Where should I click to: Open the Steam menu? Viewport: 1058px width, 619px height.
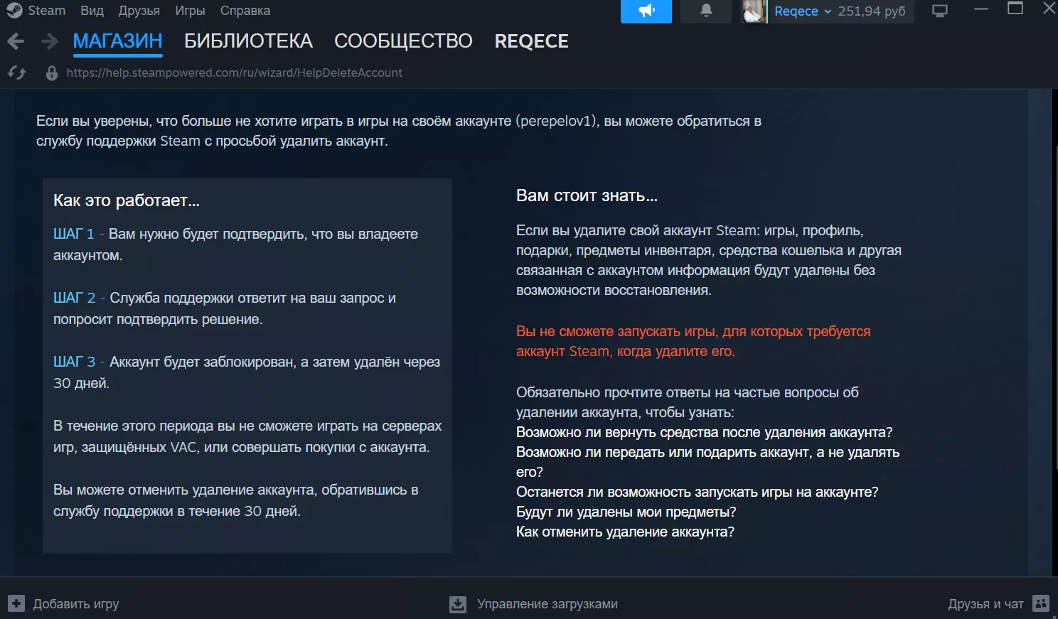(36, 10)
